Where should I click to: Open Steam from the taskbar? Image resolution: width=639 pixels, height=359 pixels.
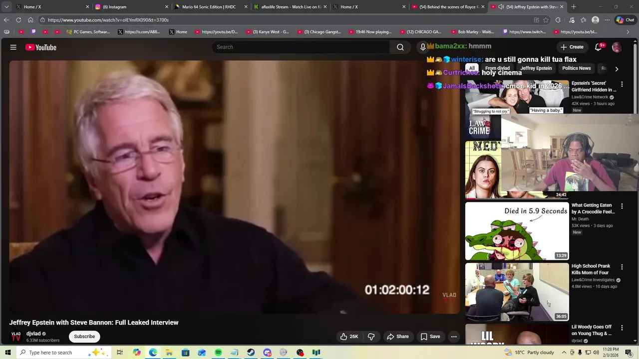[x=251, y=353]
